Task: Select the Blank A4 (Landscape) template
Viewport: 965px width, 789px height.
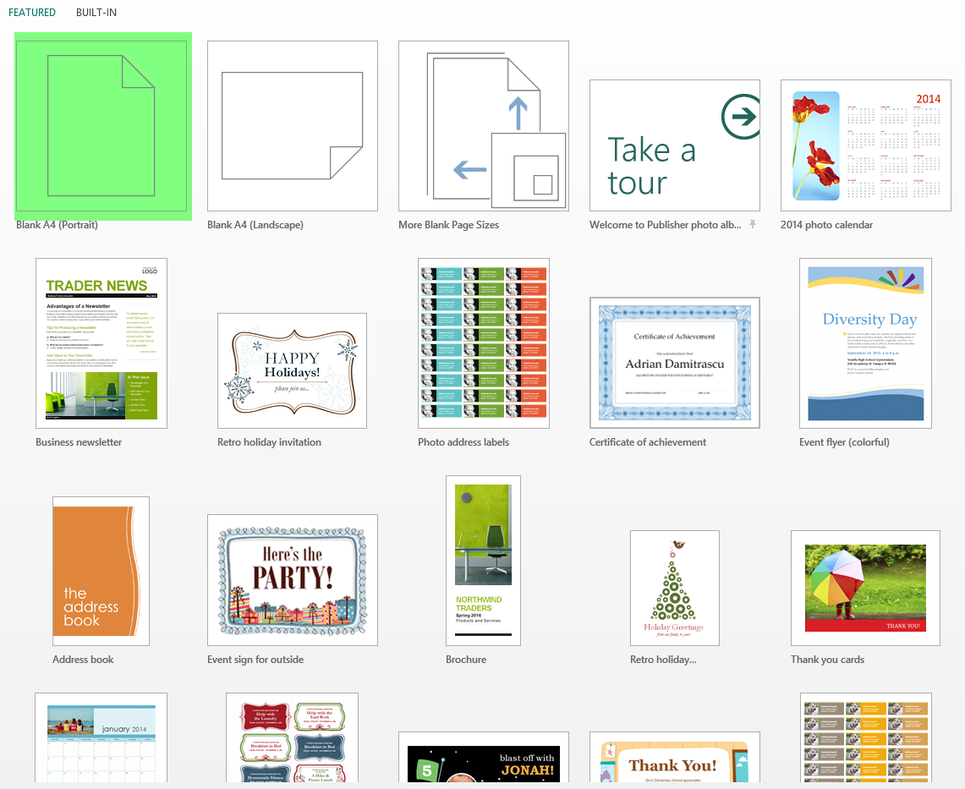Action: pyautogui.click(x=293, y=126)
